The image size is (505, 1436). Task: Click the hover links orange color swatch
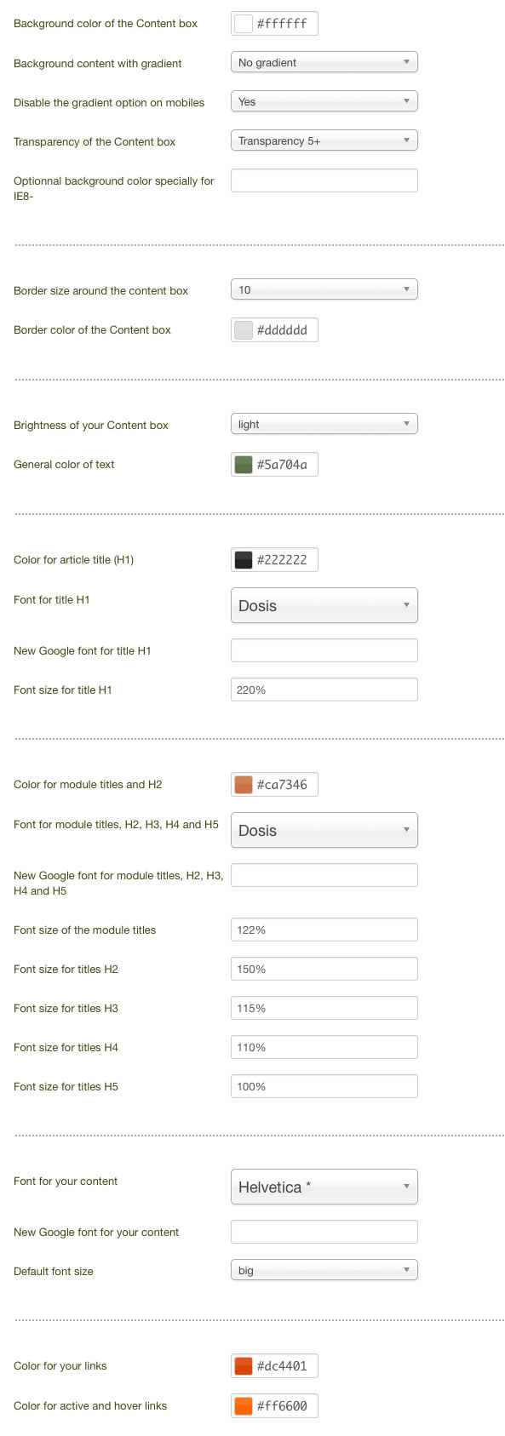click(244, 1406)
